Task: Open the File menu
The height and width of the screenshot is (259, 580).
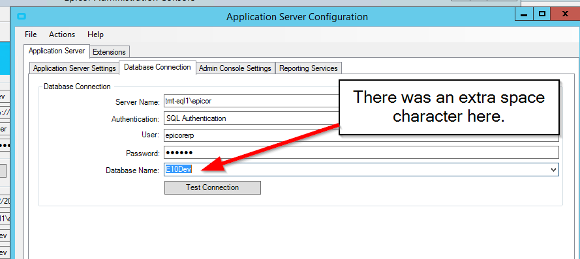Action: [31, 34]
